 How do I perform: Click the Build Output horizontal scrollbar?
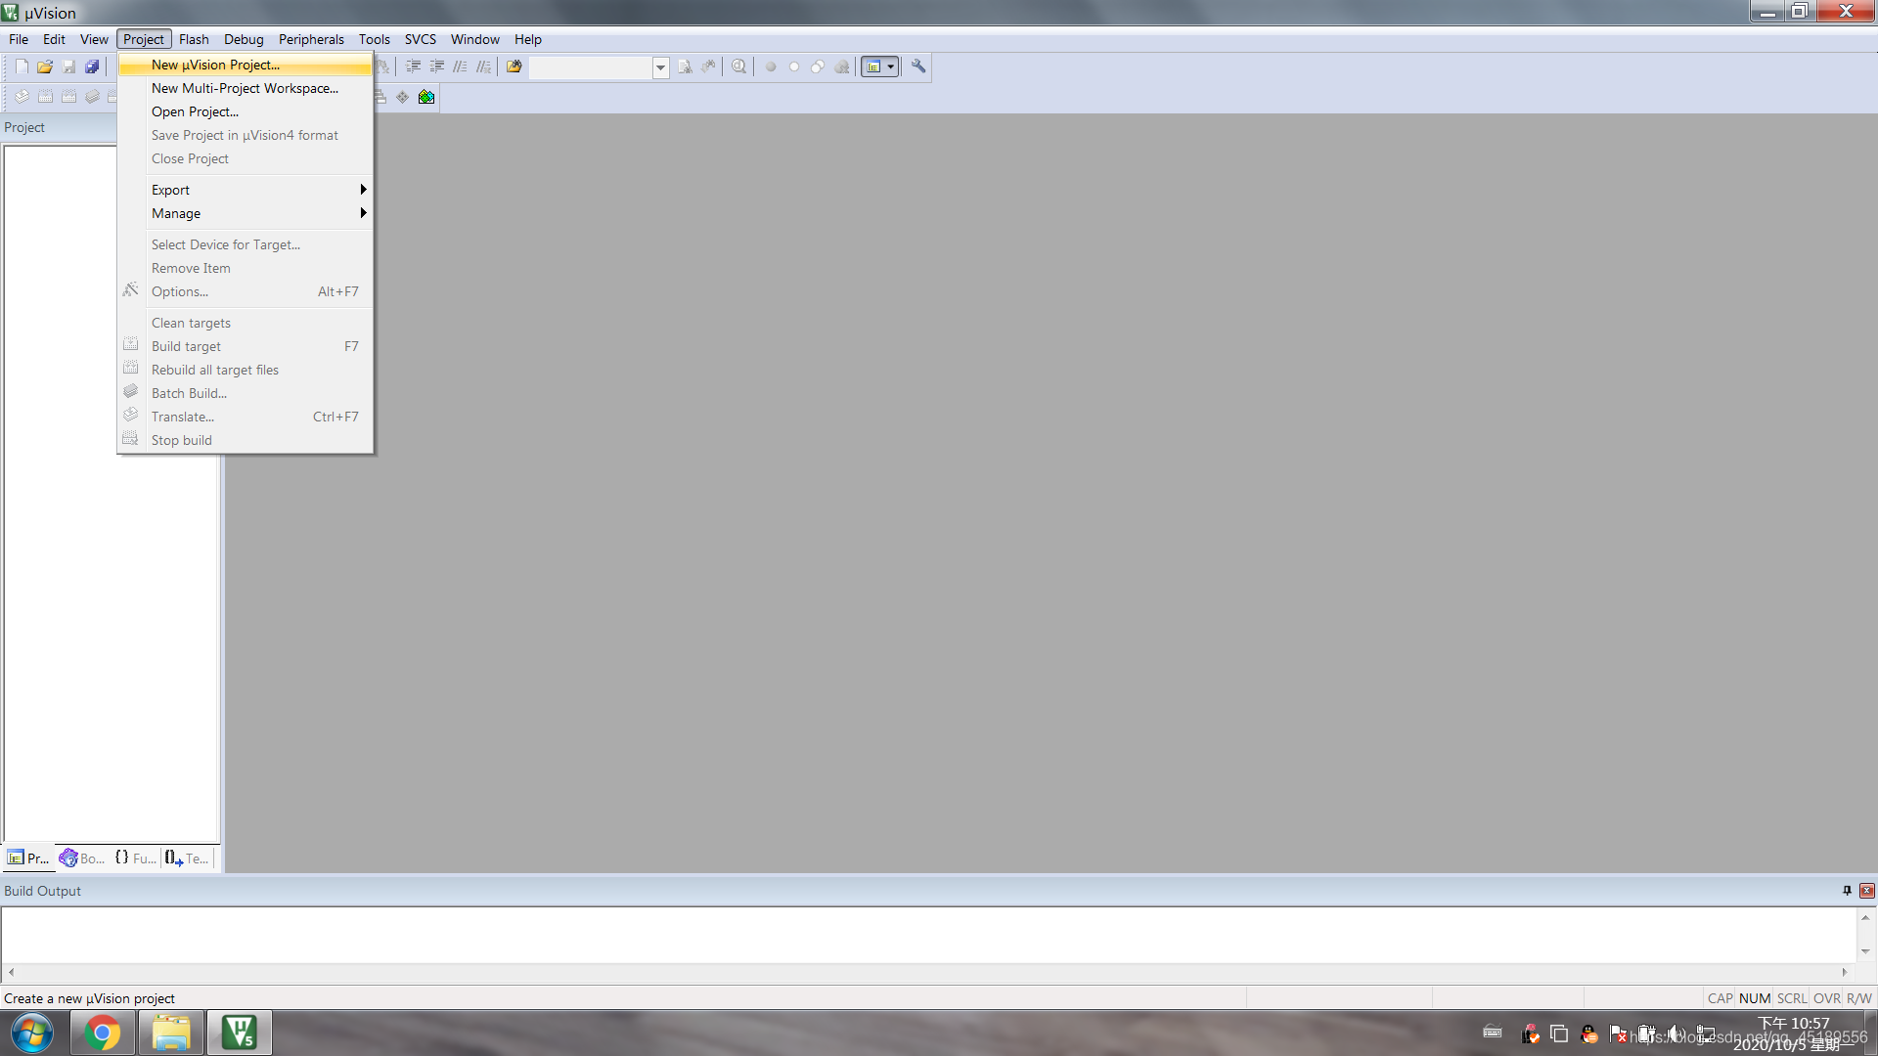click(927, 972)
